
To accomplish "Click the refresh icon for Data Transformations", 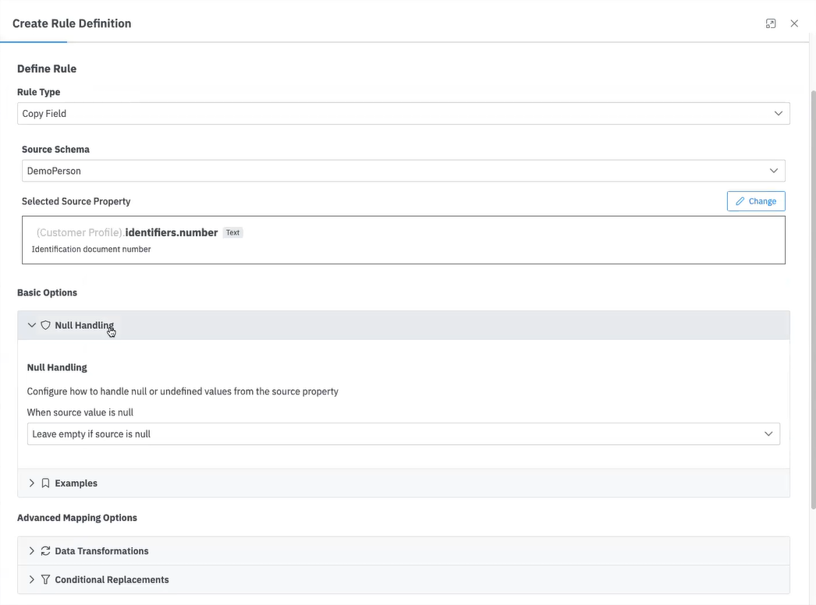I will [45, 551].
